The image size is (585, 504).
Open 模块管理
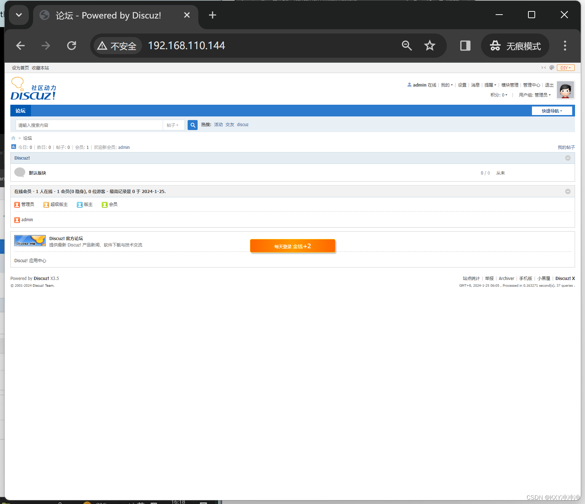point(510,85)
